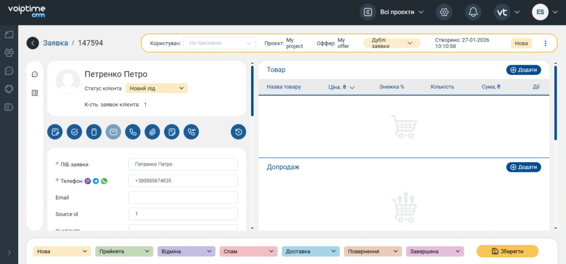
Task: Add a product with Товар Додати button
Action: pyautogui.click(x=523, y=70)
